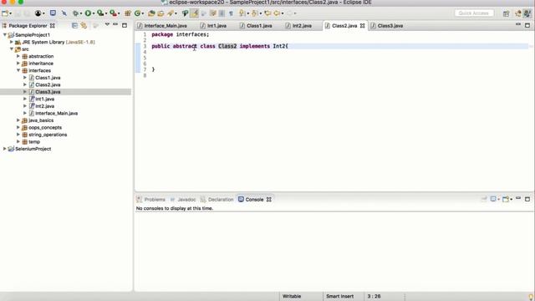Click the Open Task folder icon
Image resolution: width=535 pixels, height=301 pixels.
(x=160, y=13)
